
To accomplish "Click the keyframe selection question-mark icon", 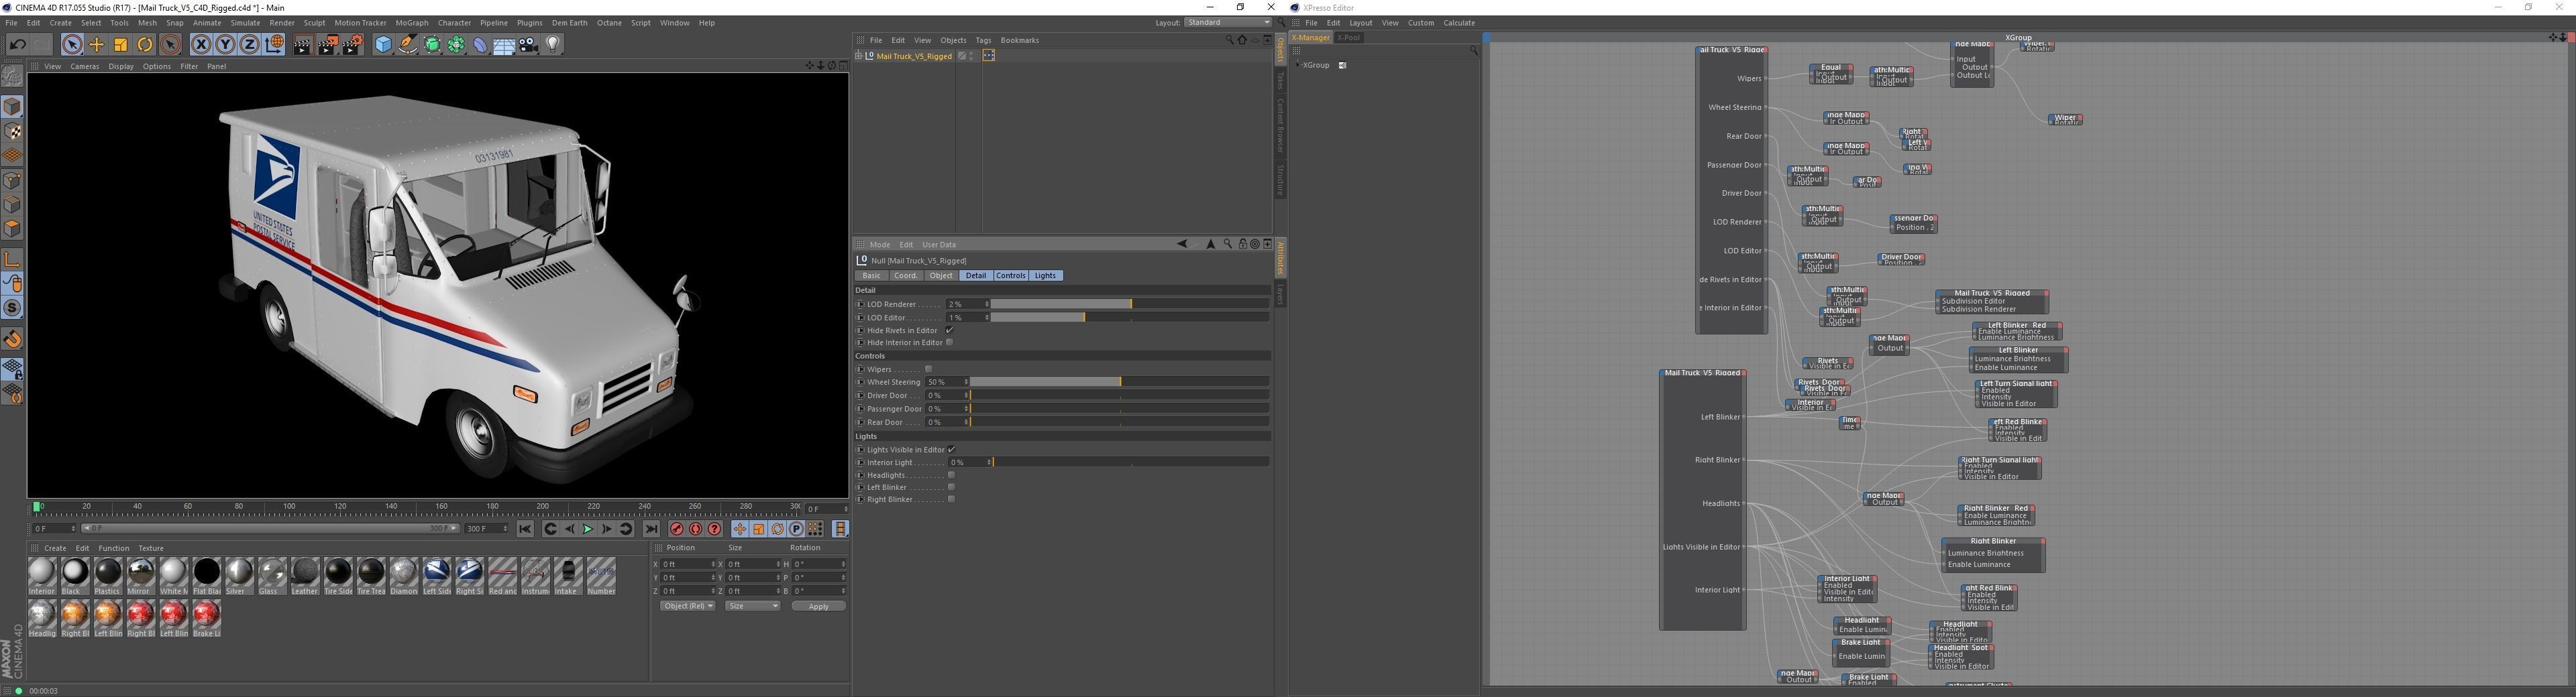I will (x=715, y=529).
